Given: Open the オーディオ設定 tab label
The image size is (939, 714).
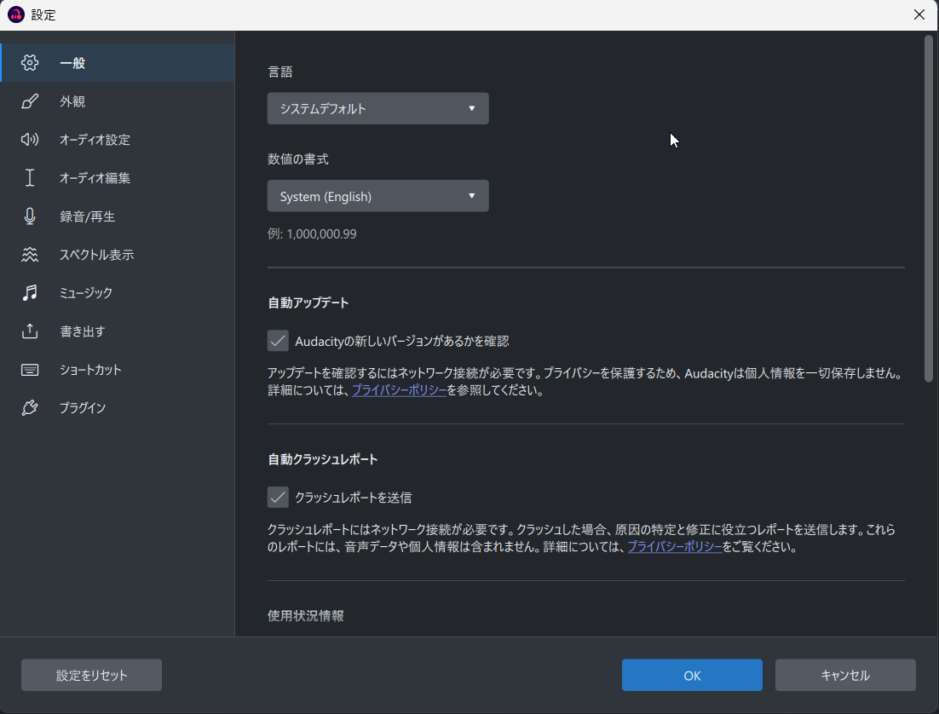Looking at the screenshot, I should (95, 140).
